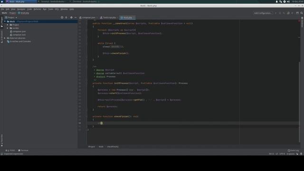The width and height of the screenshot is (304, 171).
Task: Click Multi breadcrumb in navigation bar
Action: pos(4,13)
